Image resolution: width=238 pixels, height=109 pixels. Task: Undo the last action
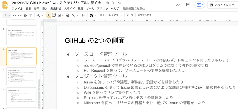[x=14, y=15]
